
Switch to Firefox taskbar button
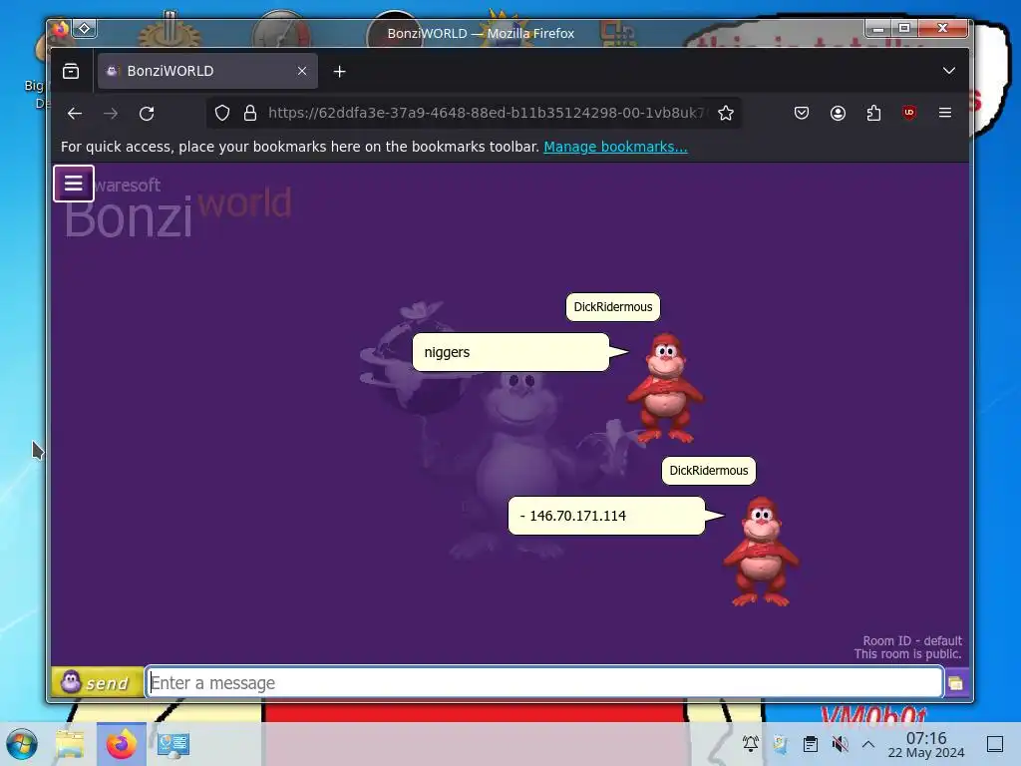(121, 744)
